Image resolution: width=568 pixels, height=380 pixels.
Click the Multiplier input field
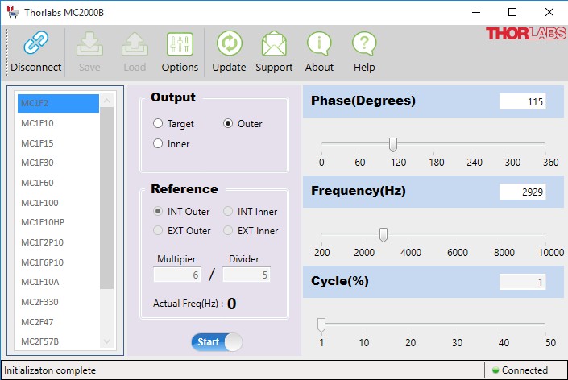(x=177, y=275)
